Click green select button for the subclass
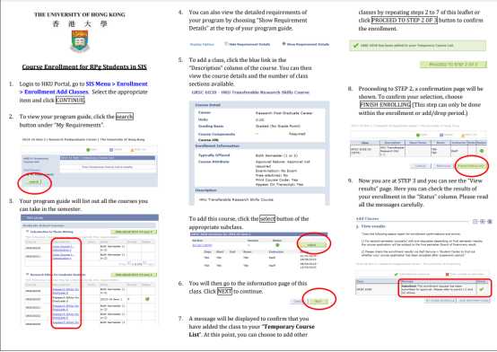The width and height of the screenshot is (497, 352). [312, 245]
